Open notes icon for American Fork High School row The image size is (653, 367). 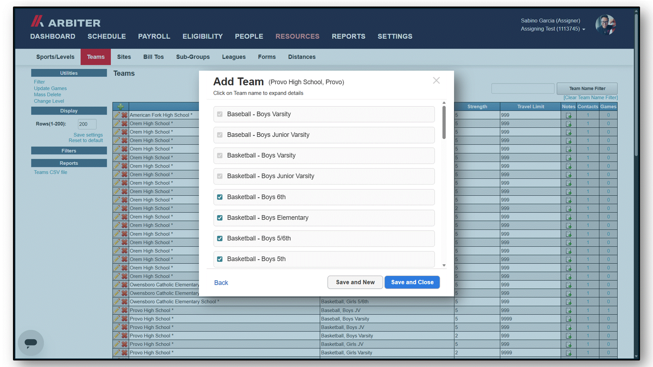point(569,115)
